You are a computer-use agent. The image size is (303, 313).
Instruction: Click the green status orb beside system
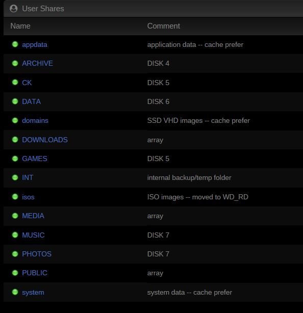point(15,292)
